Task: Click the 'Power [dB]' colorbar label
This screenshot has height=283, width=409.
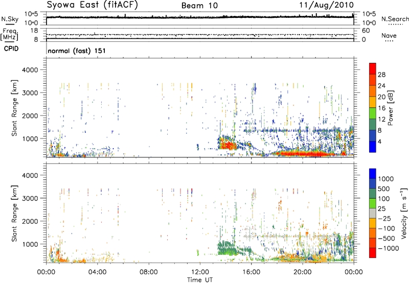Action: pyautogui.click(x=390, y=108)
